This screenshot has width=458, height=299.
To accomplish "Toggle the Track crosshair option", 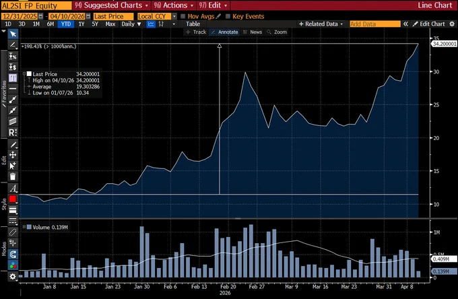I will 196,32.
